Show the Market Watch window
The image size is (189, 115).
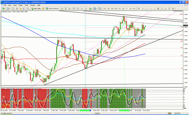[13, 8]
